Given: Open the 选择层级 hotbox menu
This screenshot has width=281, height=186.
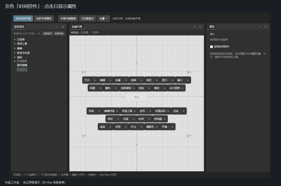Looking at the screenshot, I should 128,88.
